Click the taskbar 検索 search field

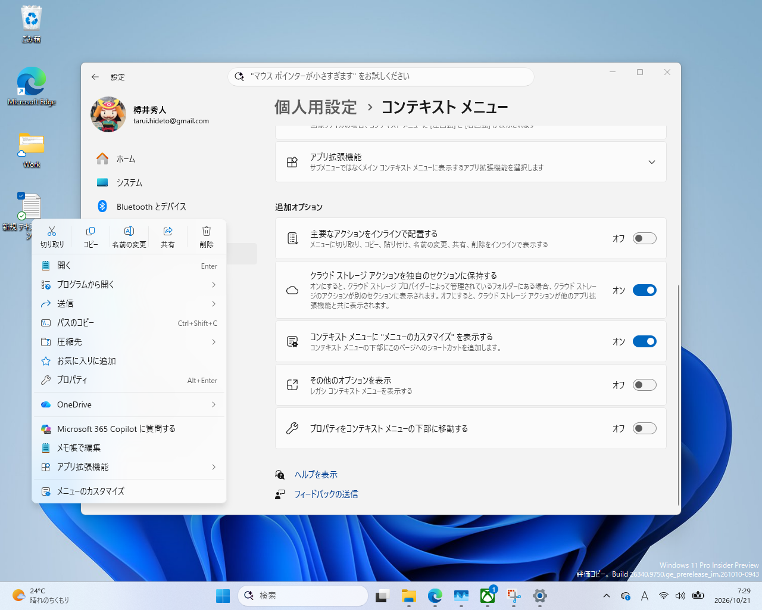click(x=303, y=596)
